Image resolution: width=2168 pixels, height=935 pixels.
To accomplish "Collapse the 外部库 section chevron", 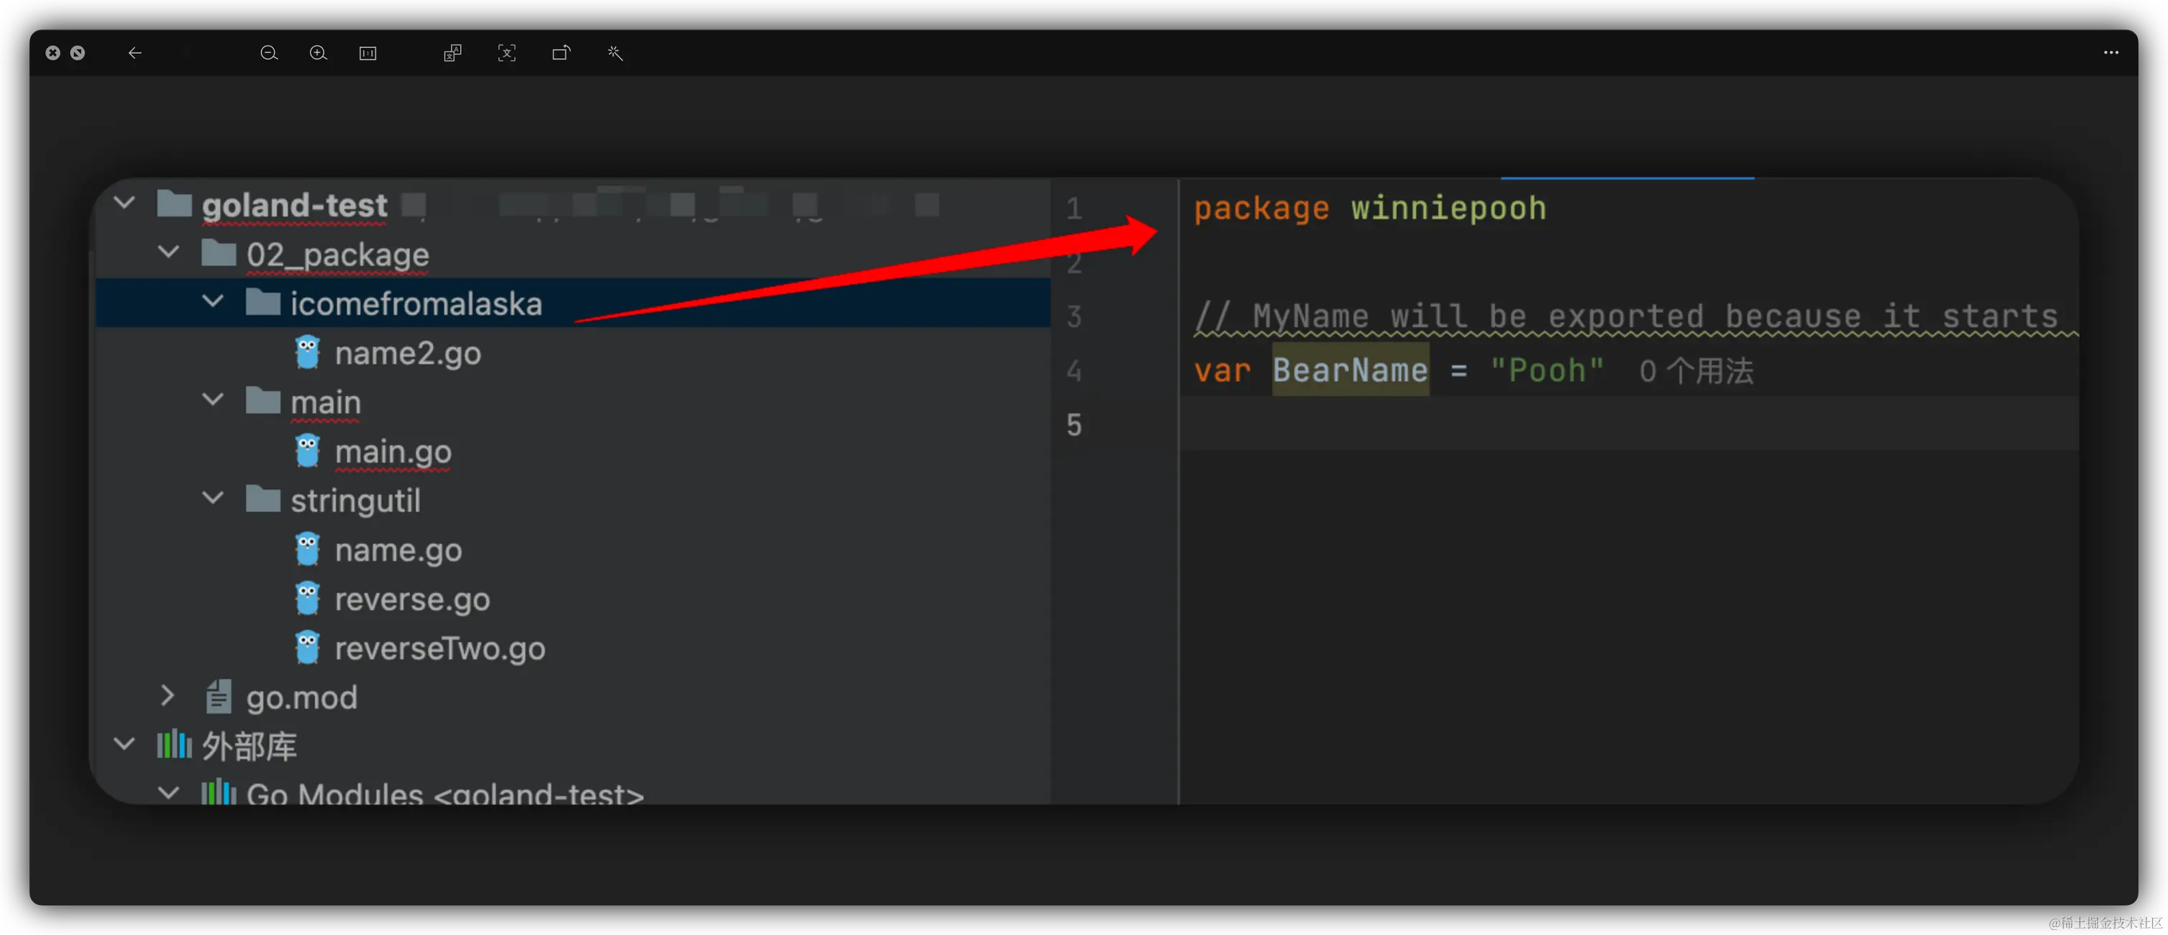I will [x=125, y=744].
